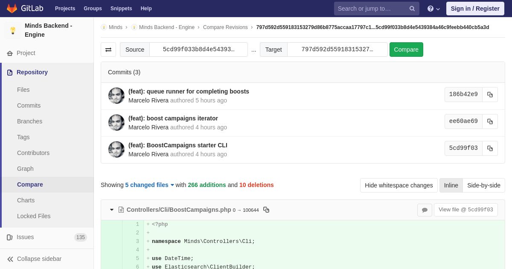Screen dimensions: 512x269
Task: Click commit hash 5cd99f03 label
Action: [463, 148]
